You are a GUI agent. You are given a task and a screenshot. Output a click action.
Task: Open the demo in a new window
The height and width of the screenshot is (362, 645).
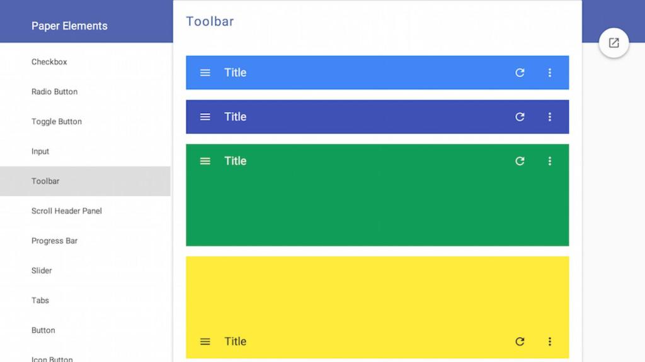(614, 43)
